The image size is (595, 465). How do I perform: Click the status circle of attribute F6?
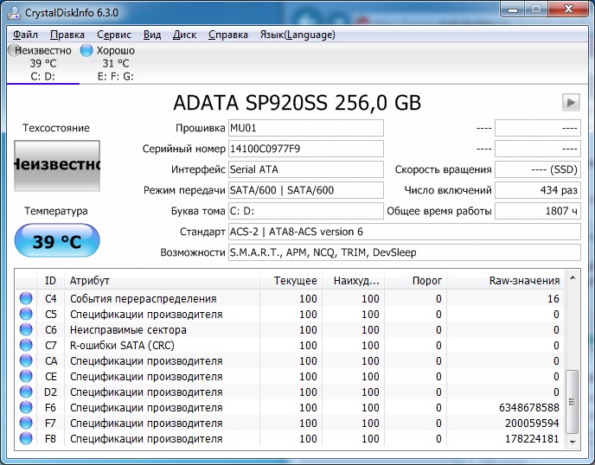click(26, 407)
